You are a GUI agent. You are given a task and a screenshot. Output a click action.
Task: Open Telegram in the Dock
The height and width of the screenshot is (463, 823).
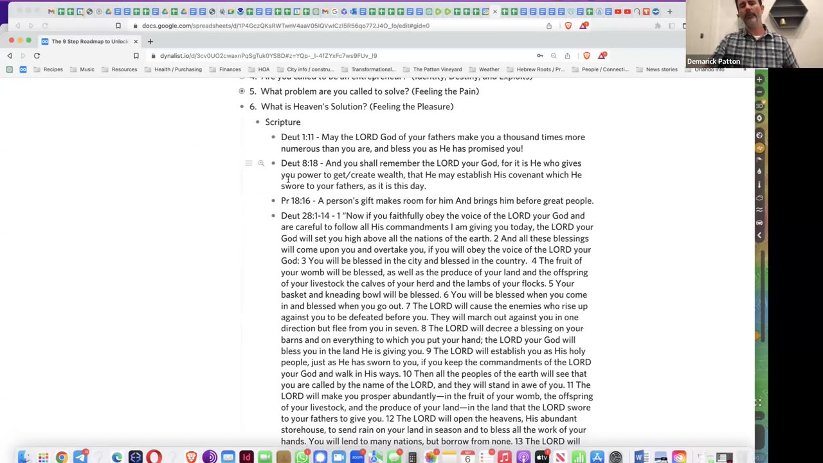(80, 457)
